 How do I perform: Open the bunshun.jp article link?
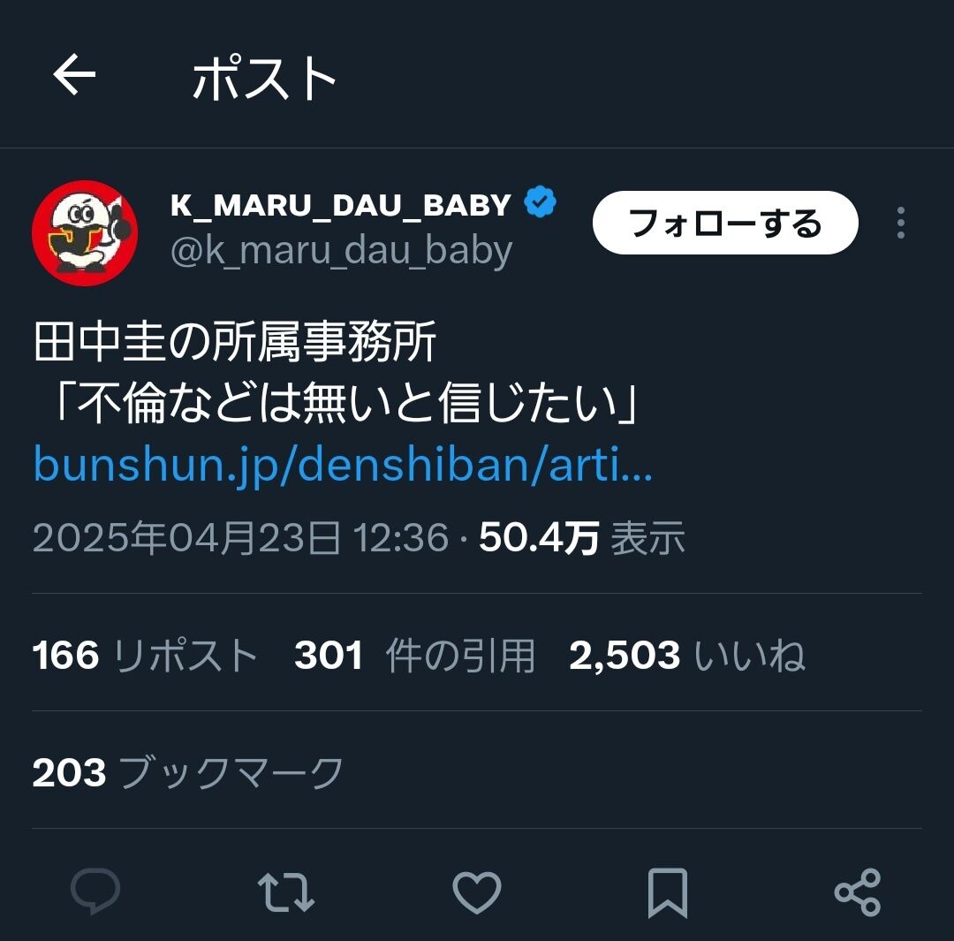[x=343, y=465]
